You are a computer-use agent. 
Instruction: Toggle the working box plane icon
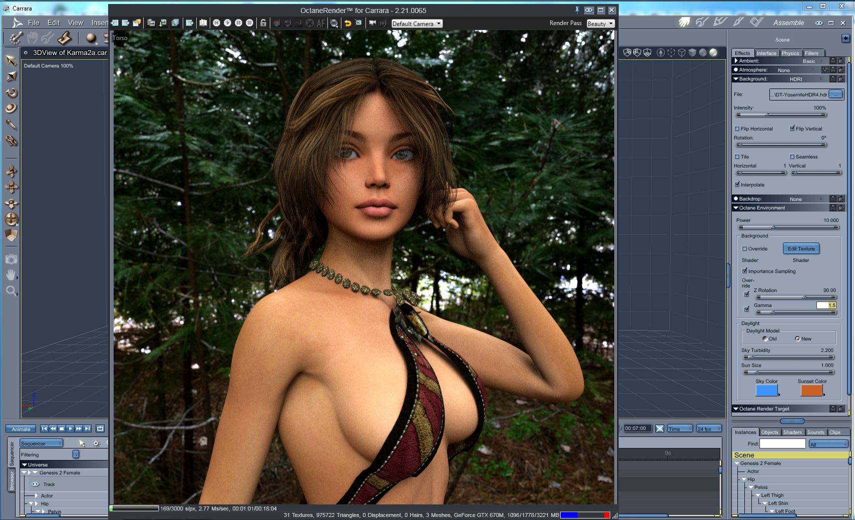pos(11,235)
